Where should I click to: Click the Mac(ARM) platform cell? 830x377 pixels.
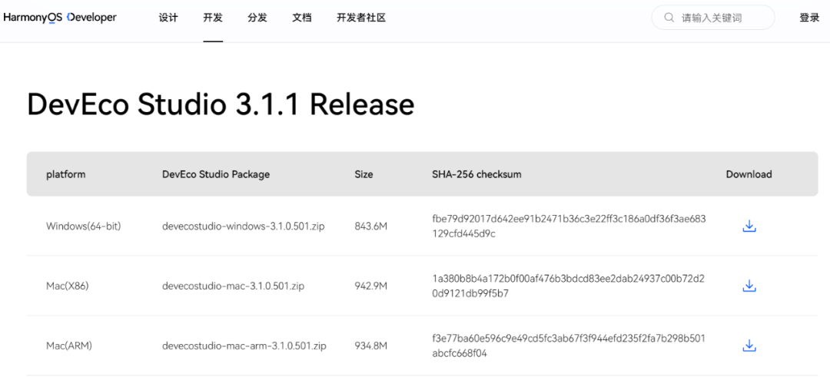click(x=69, y=346)
